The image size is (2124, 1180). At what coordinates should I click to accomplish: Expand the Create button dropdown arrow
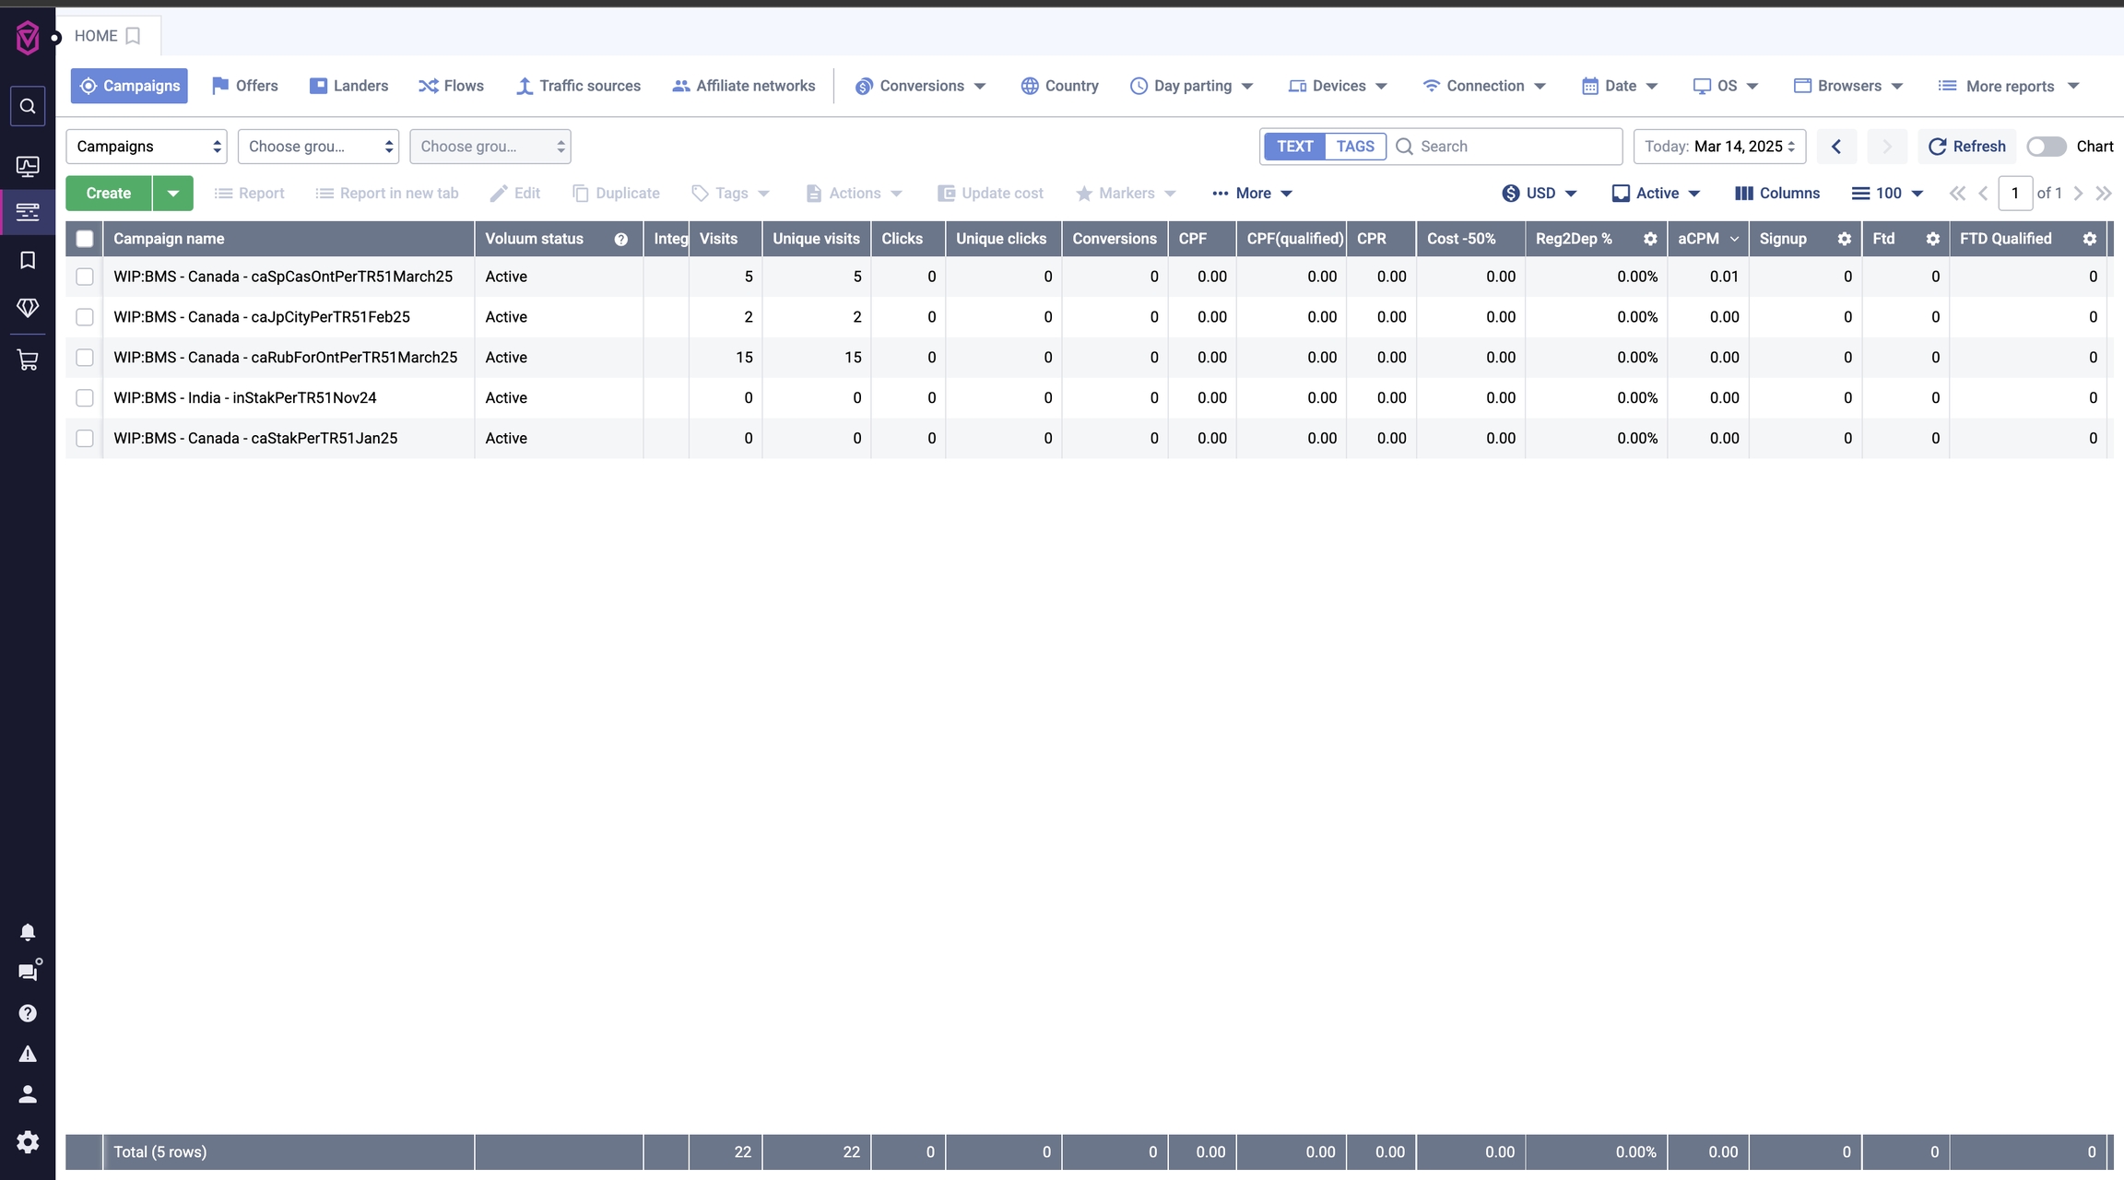(172, 194)
